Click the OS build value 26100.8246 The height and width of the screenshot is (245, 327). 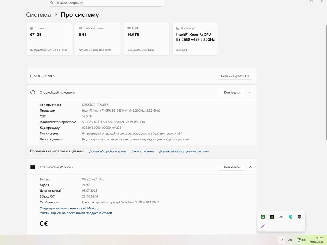point(90,196)
